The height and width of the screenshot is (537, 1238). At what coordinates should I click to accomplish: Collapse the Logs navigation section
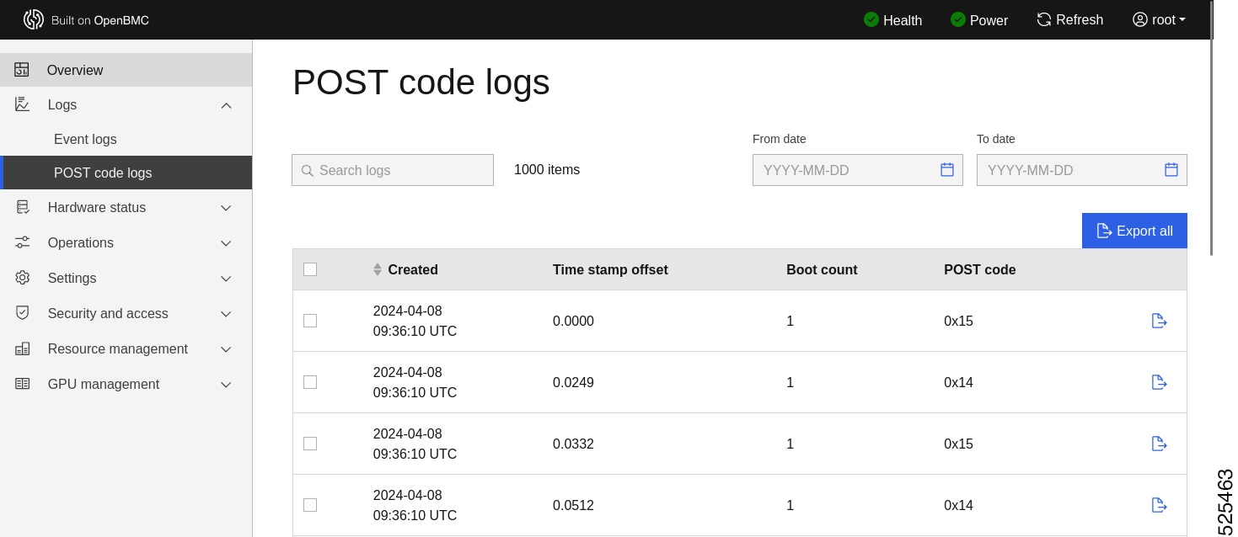226,105
